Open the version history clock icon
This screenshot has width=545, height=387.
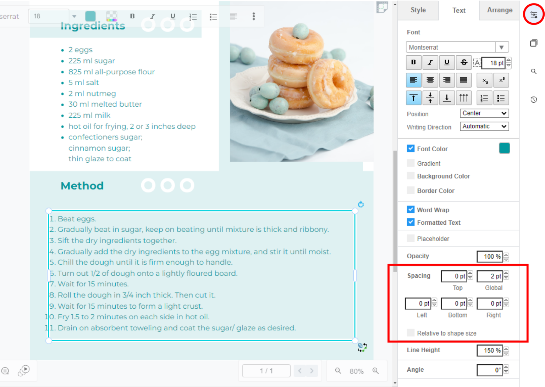click(x=534, y=100)
